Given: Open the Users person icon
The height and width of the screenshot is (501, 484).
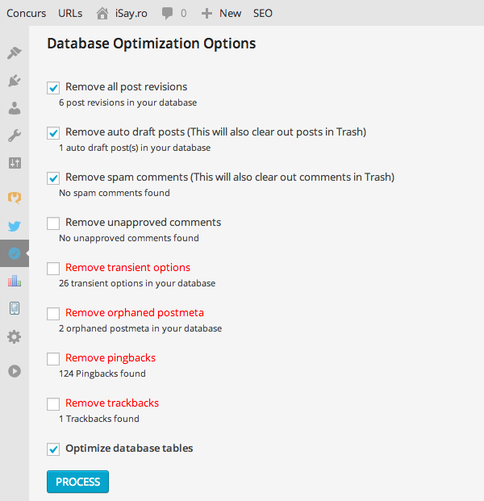Looking at the screenshot, I should [15, 108].
